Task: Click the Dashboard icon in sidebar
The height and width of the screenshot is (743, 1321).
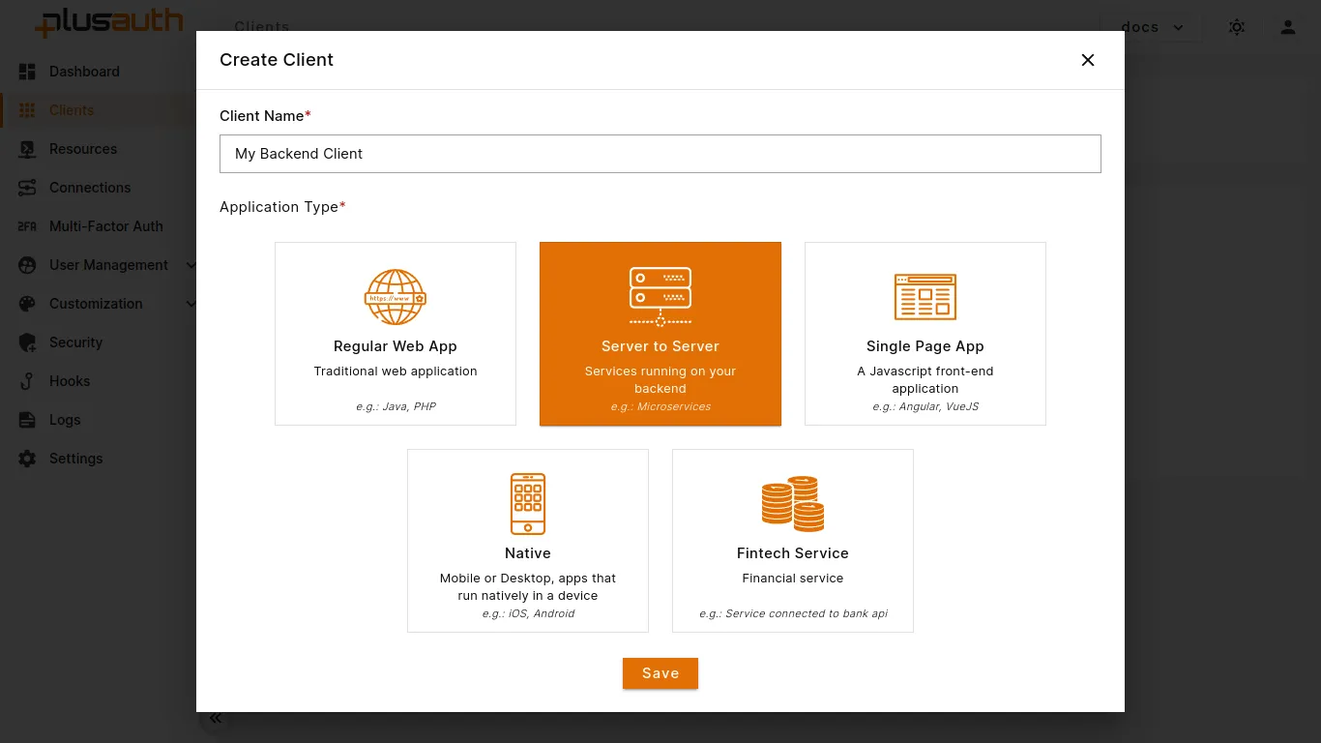Action: pos(27,72)
